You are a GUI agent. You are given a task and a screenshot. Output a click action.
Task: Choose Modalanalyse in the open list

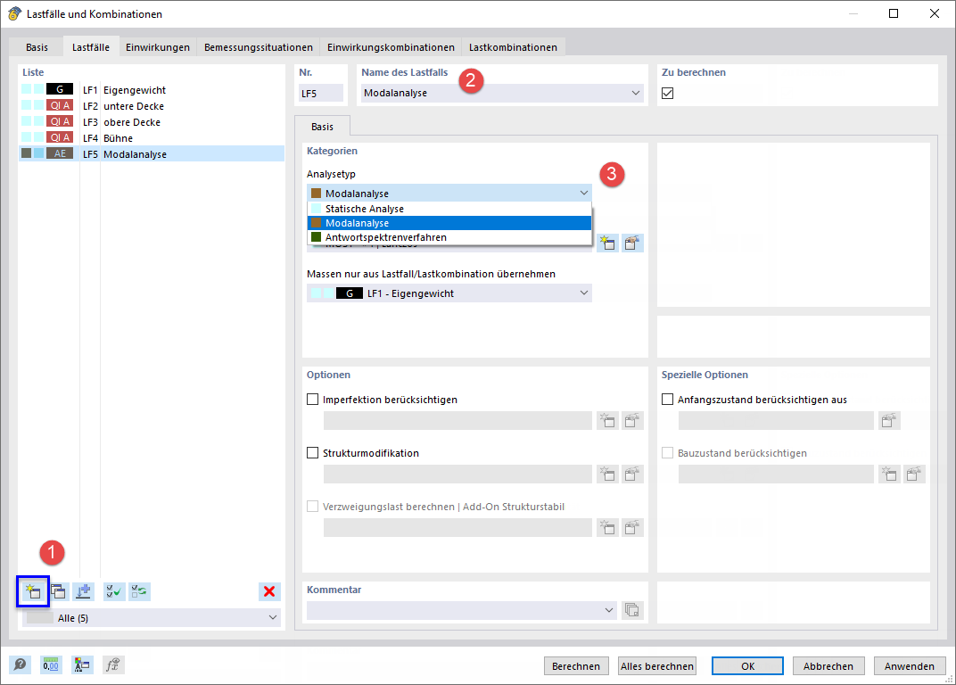(449, 223)
